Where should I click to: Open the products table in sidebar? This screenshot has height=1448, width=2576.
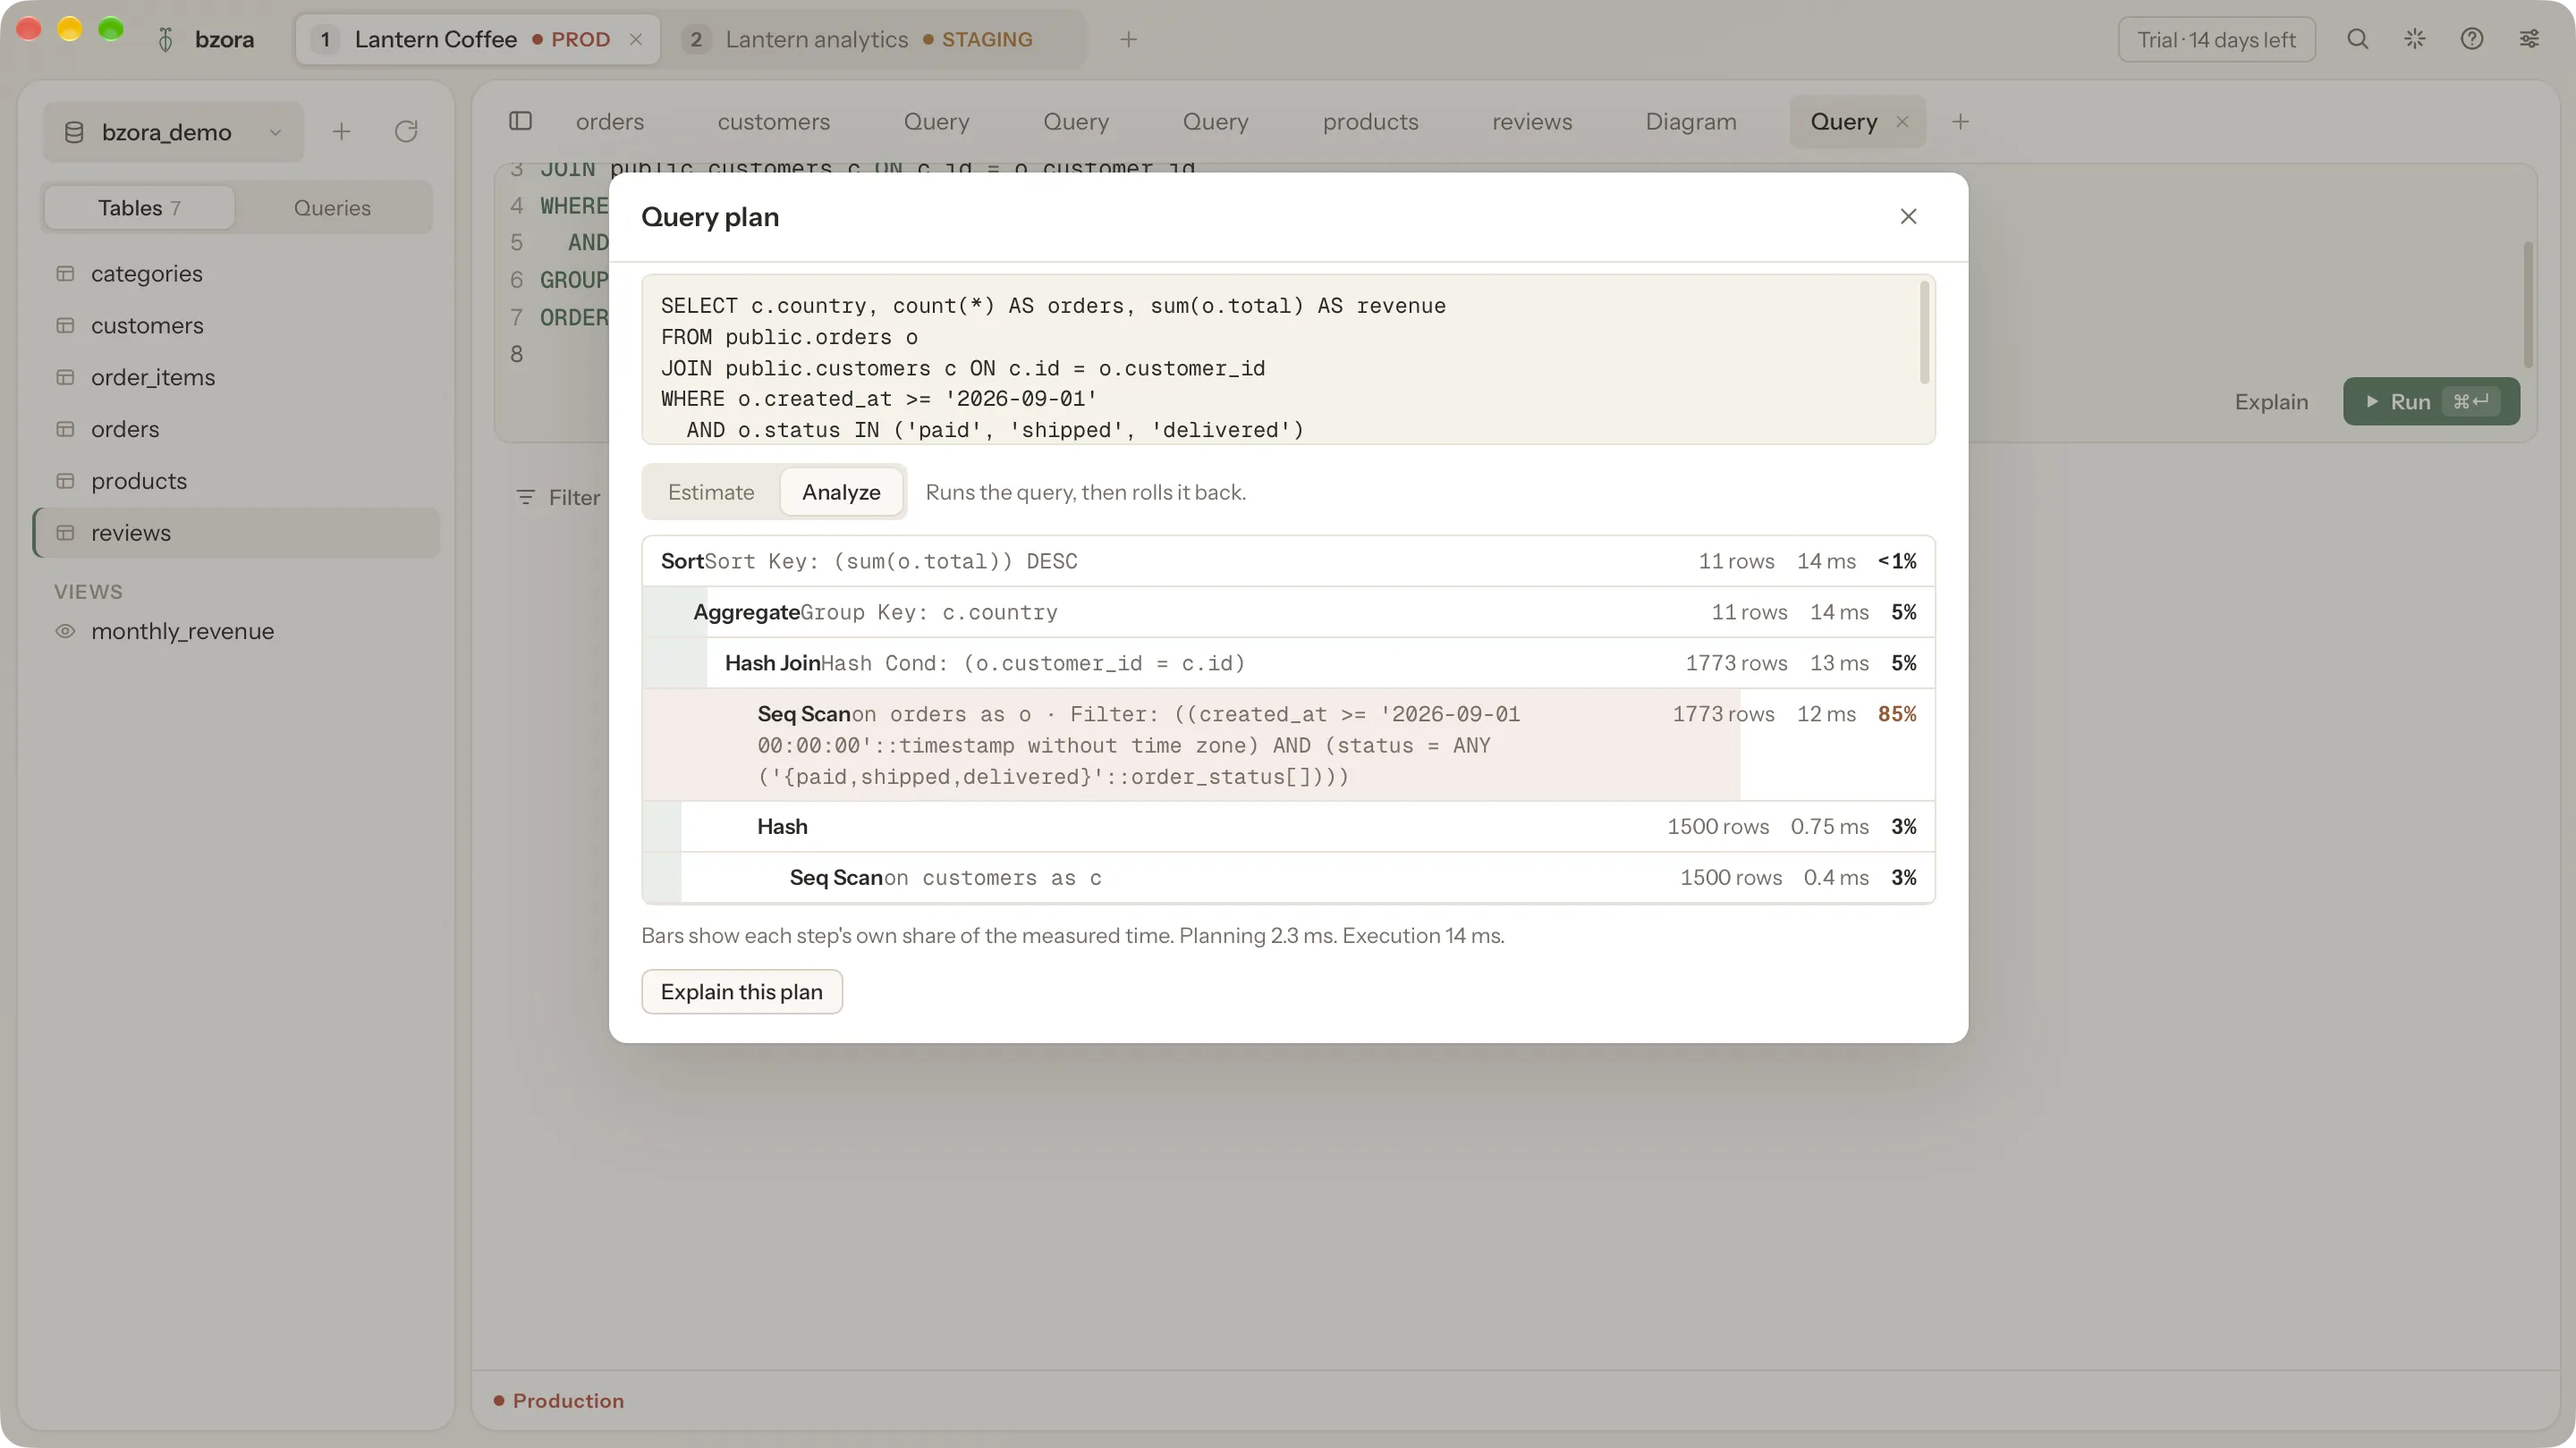pyautogui.click(x=237, y=482)
